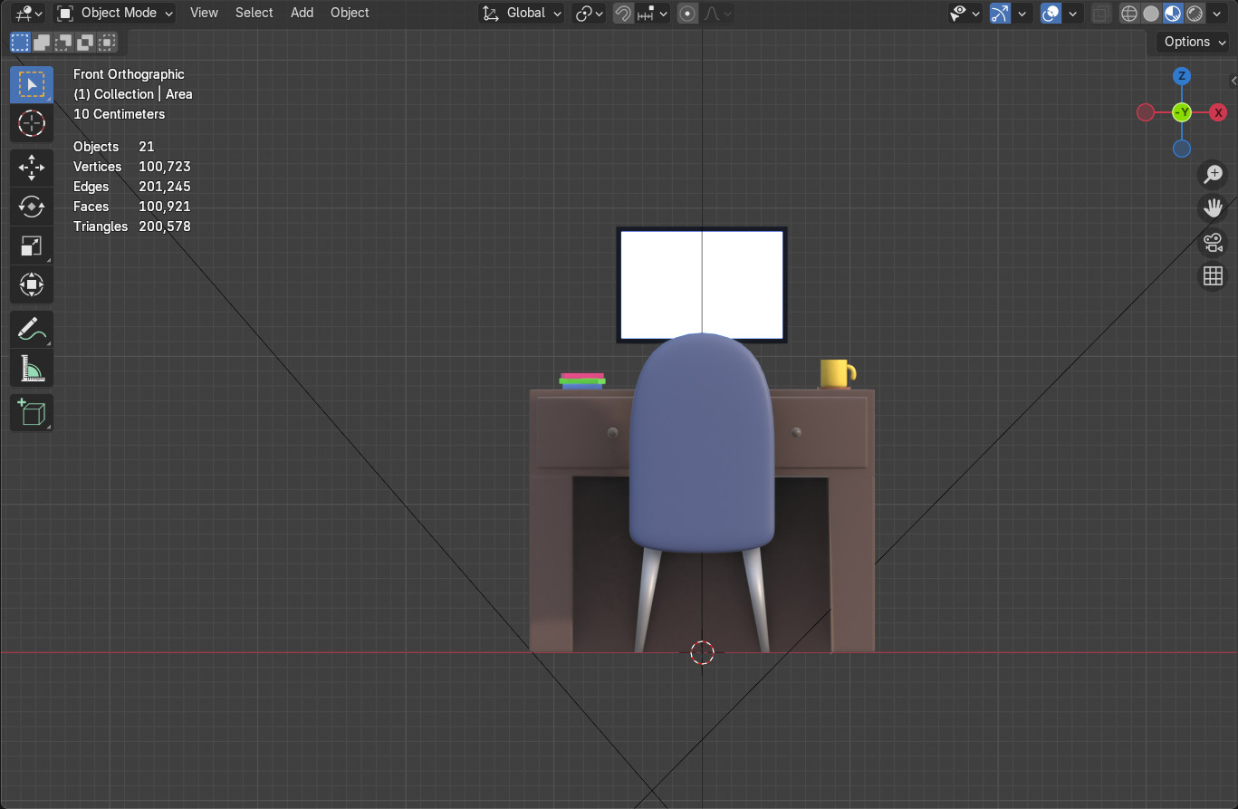Activate the Transform tool
Screen dimensions: 1238x809
point(32,284)
